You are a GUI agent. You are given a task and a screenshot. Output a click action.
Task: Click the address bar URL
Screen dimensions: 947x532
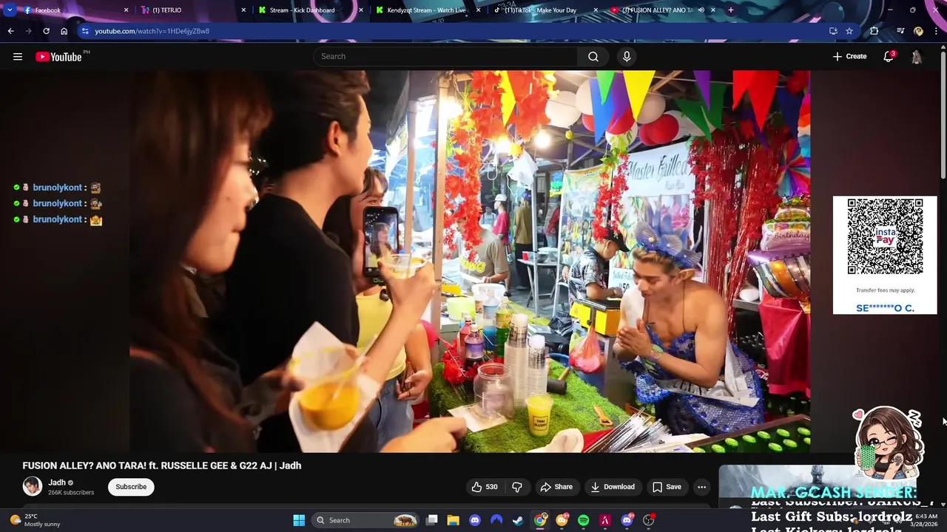(152, 31)
